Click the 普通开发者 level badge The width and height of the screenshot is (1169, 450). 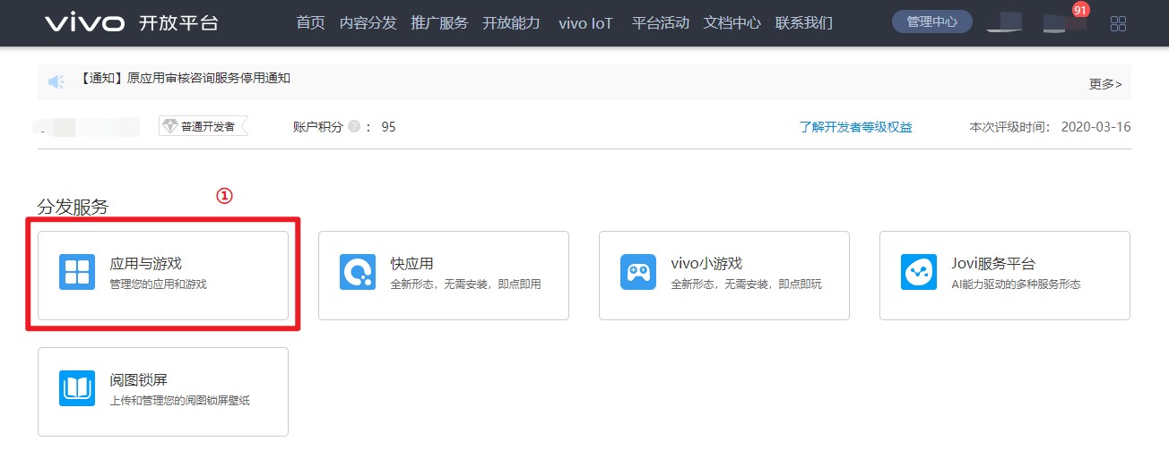[x=203, y=127]
